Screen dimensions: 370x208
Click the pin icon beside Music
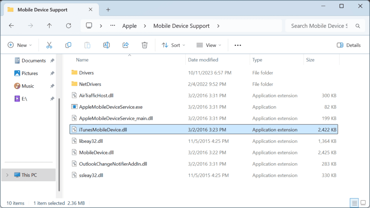[x=52, y=86]
